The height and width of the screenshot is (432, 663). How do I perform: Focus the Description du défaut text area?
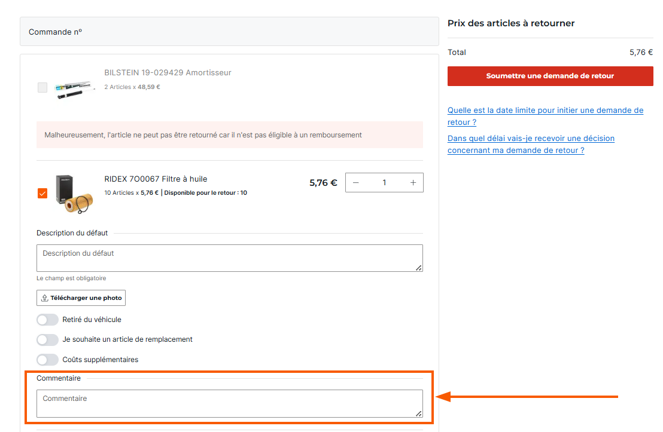pos(230,258)
